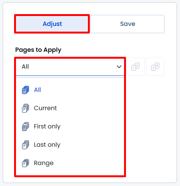Open the Save tab
Image resolution: width=180 pixels, height=186 pixels.
point(127,24)
